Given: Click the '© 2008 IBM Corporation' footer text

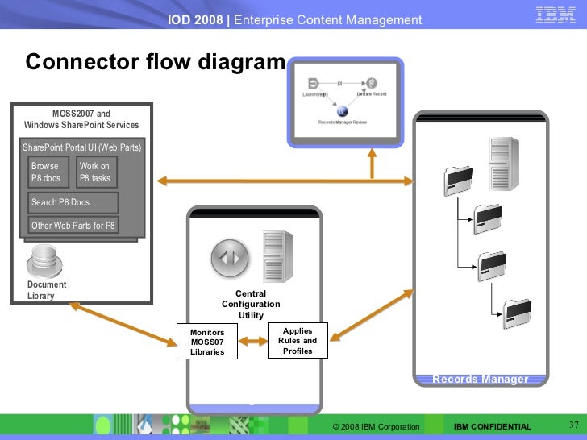Looking at the screenshot, I should 376,426.
